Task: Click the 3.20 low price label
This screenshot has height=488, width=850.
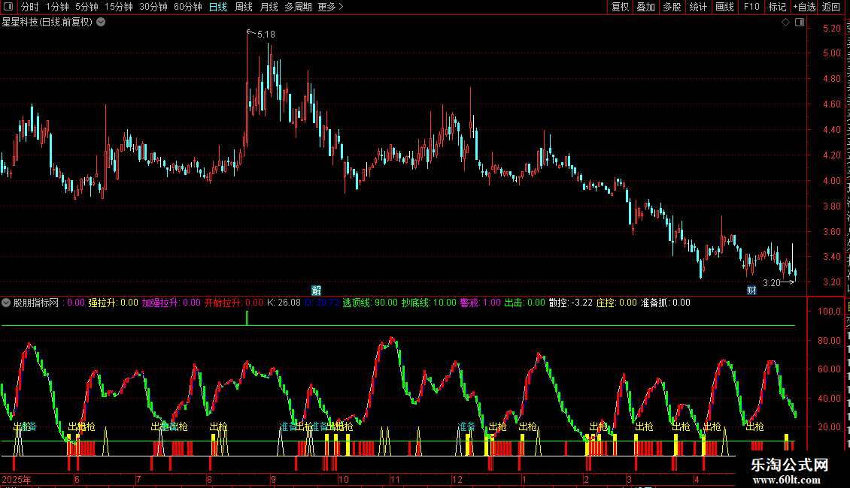Action: pos(772,282)
